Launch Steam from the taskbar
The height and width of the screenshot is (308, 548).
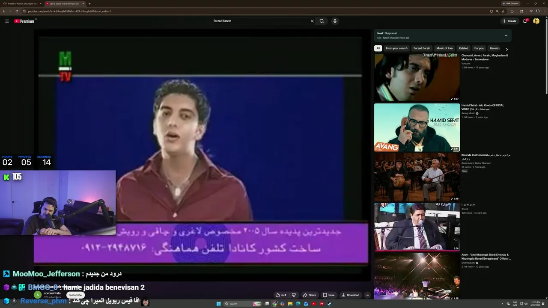click(329, 304)
